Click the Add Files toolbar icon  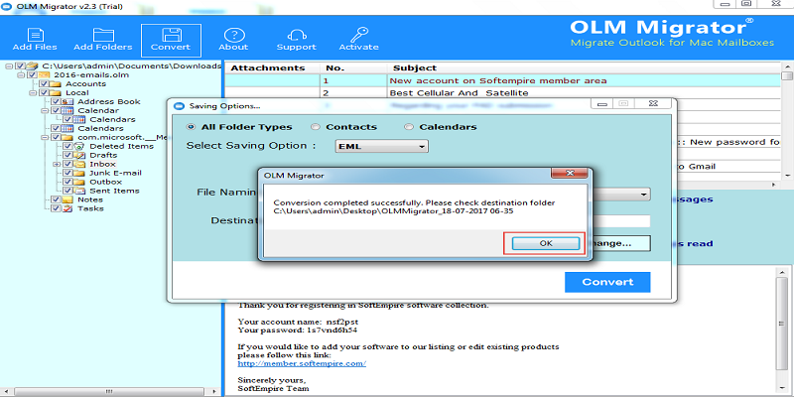[x=35, y=35]
